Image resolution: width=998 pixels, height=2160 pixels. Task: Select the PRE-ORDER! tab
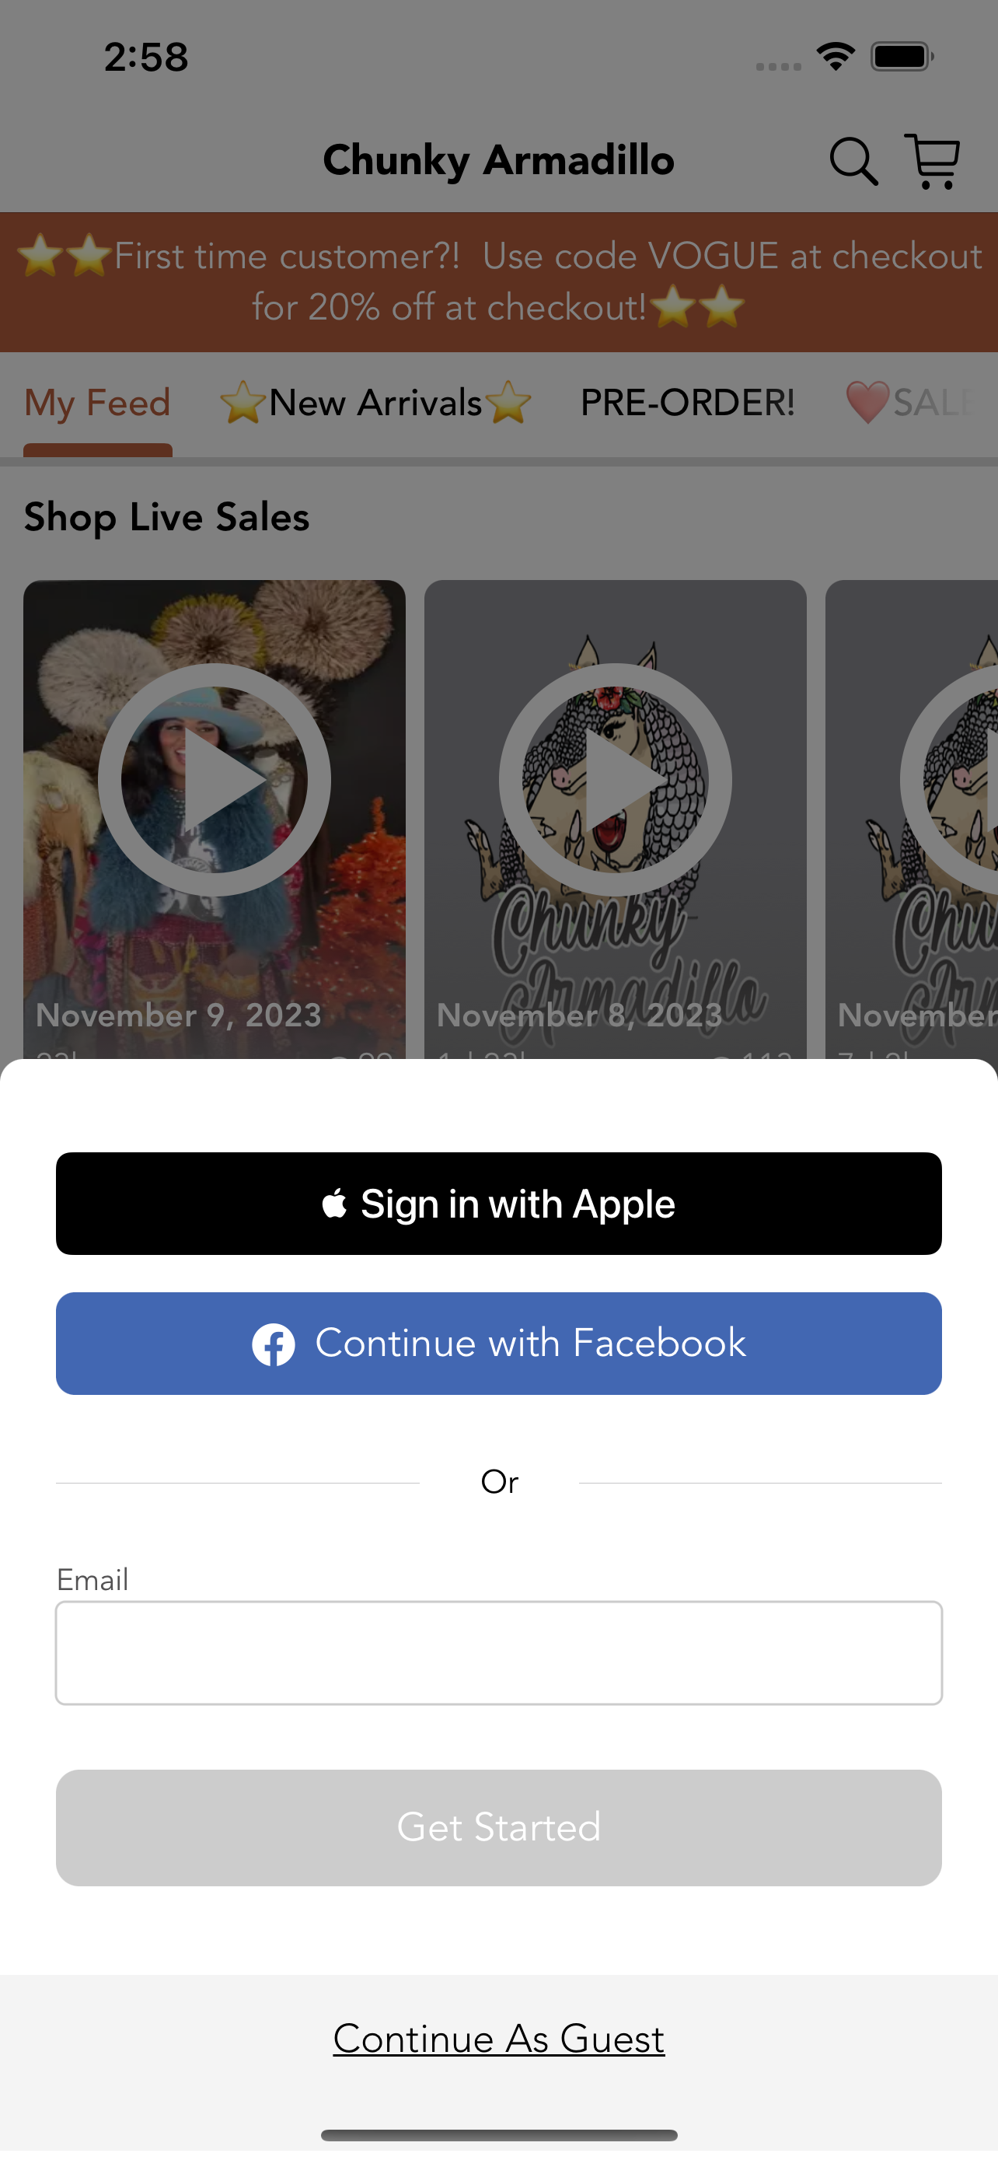687,404
